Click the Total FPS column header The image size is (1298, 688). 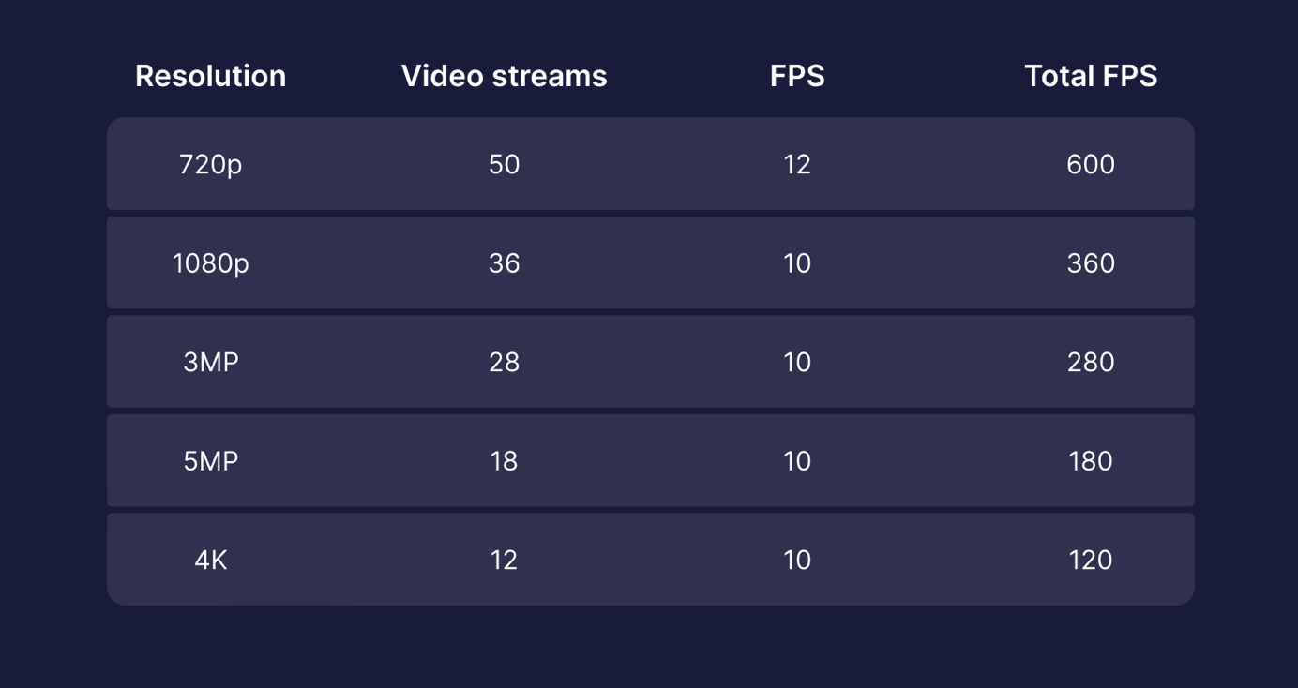[x=1091, y=76]
